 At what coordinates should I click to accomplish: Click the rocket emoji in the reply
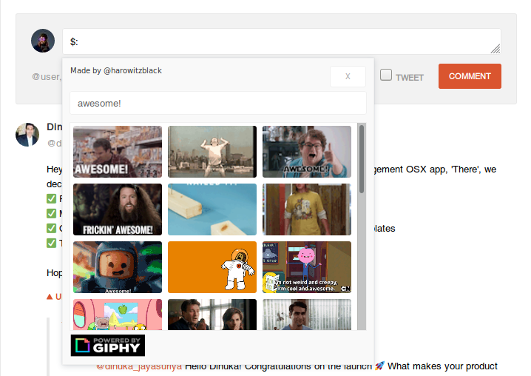[379, 366]
